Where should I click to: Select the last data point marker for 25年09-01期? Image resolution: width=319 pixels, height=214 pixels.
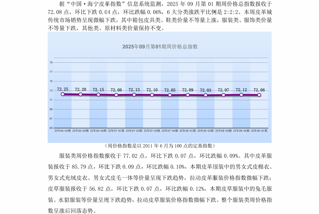click(259, 95)
